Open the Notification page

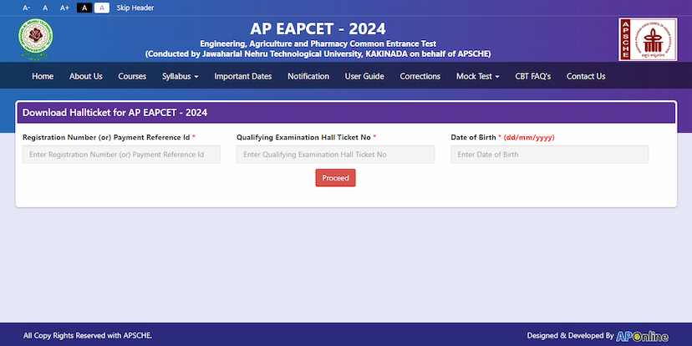pyautogui.click(x=308, y=76)
